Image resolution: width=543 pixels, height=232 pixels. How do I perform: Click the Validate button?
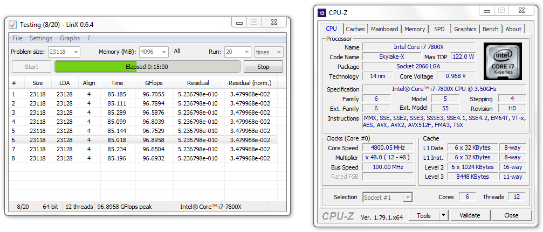coord(470,216)
